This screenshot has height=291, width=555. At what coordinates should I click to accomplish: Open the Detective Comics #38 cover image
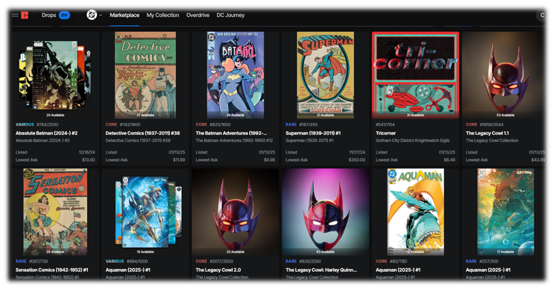(x=145, y=75)
